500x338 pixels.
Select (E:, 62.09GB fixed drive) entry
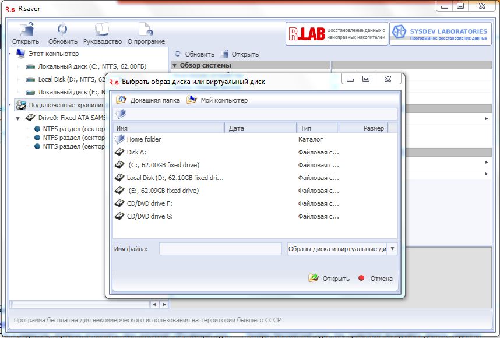(255, 191)
